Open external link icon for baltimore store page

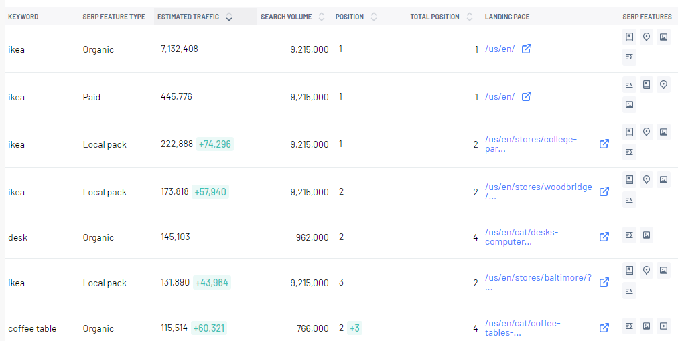pyautogui.click(x=604, y=282)
